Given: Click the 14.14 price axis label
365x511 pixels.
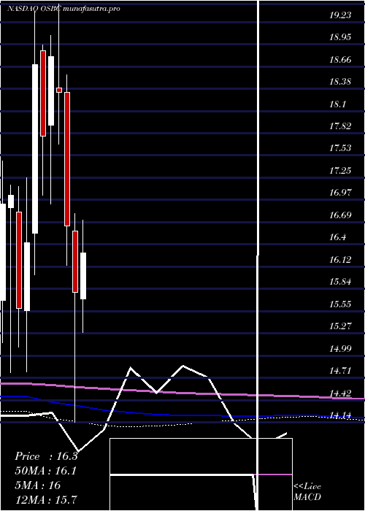Looking at the screenshot, I should [340, 415].
